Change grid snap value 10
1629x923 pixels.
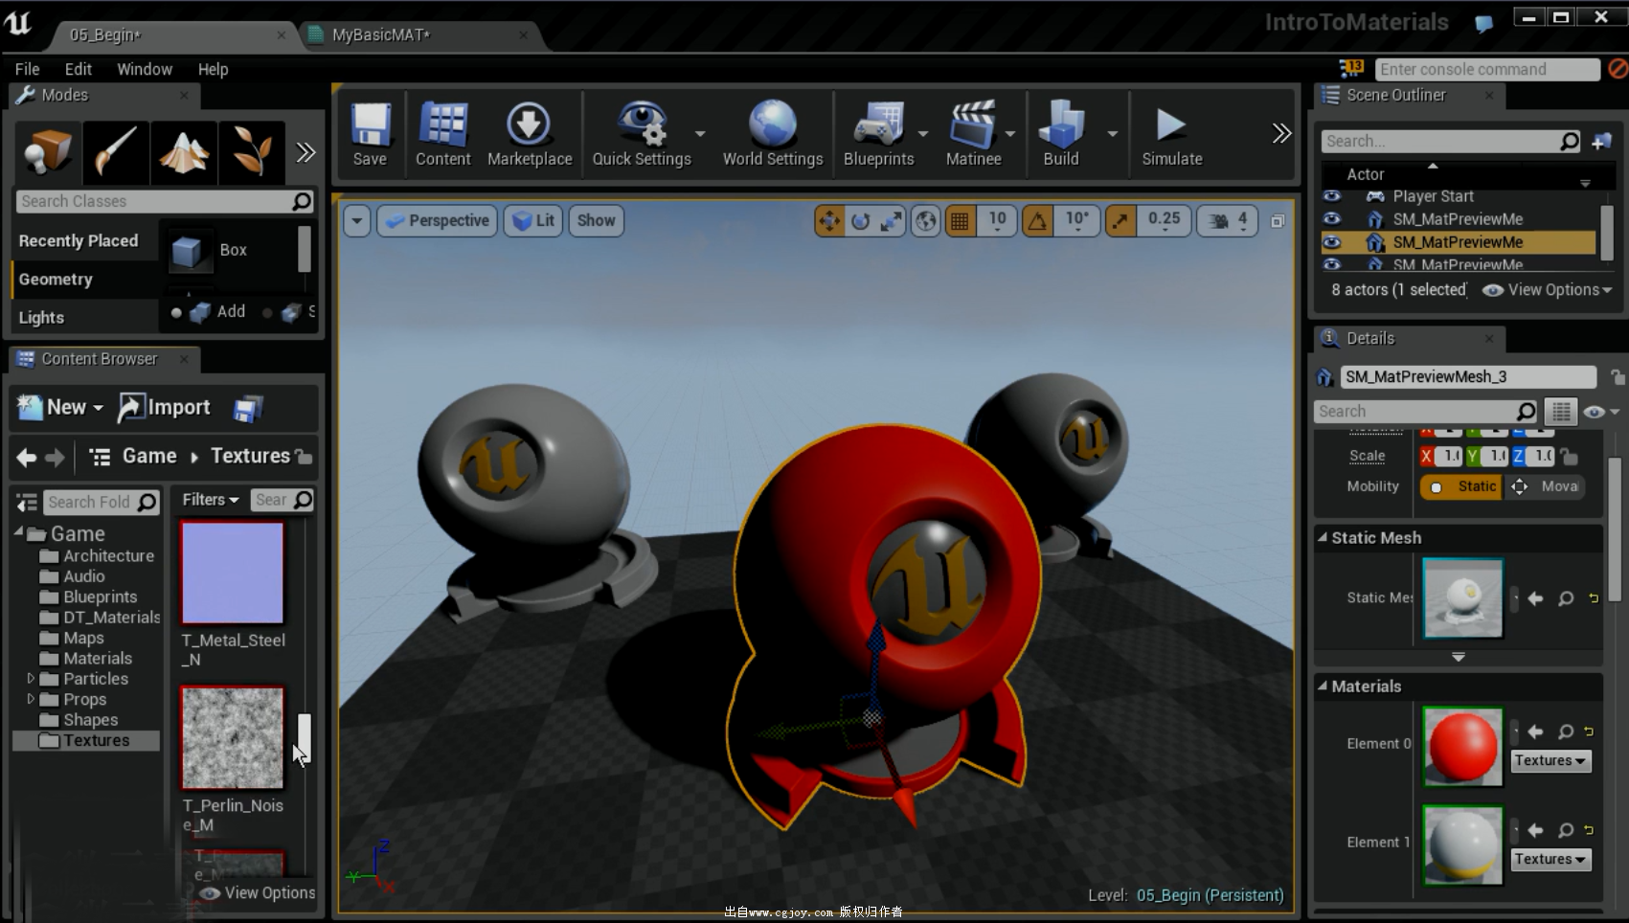click(997, 220)
